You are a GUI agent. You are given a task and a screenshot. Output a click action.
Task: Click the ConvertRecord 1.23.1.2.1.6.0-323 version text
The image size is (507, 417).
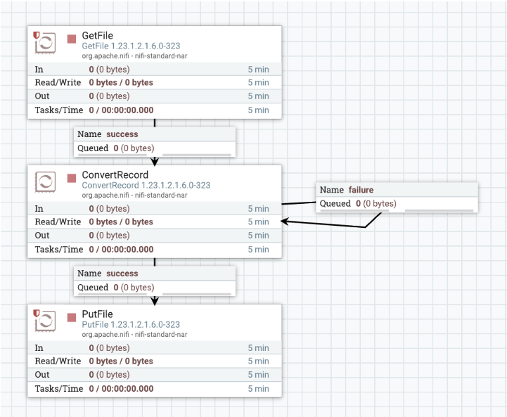146,185
